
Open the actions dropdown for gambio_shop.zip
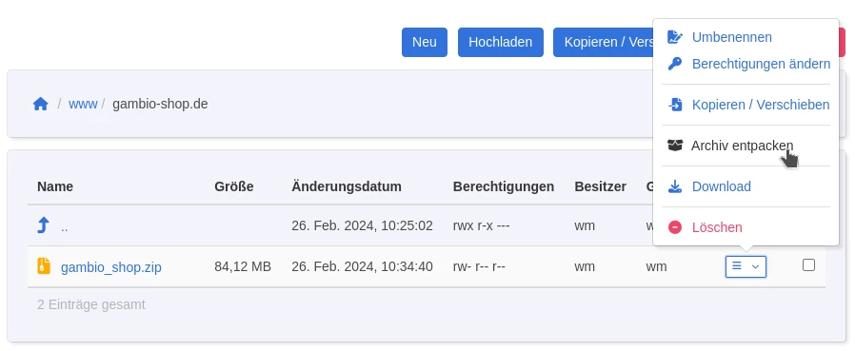746,266
